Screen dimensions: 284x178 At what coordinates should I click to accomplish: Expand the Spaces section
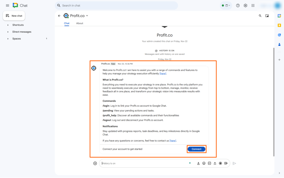pyautogui.click(x=8, y=39)
